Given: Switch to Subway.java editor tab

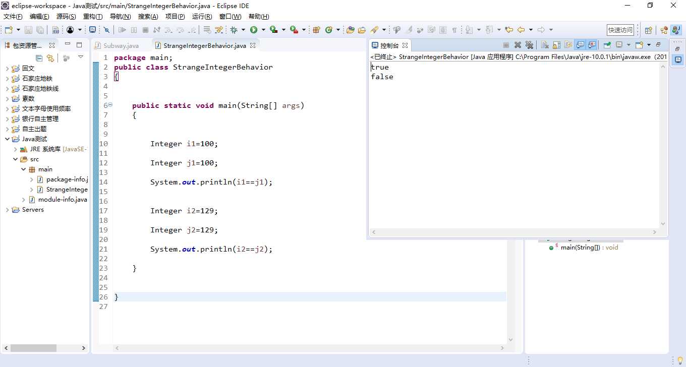Looking at the screenshot, I should click(x=121, y=45).
